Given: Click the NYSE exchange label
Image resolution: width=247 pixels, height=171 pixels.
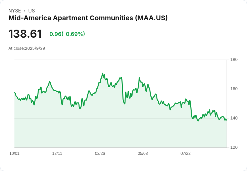Looking at the screenshot, I should (15, 11).
